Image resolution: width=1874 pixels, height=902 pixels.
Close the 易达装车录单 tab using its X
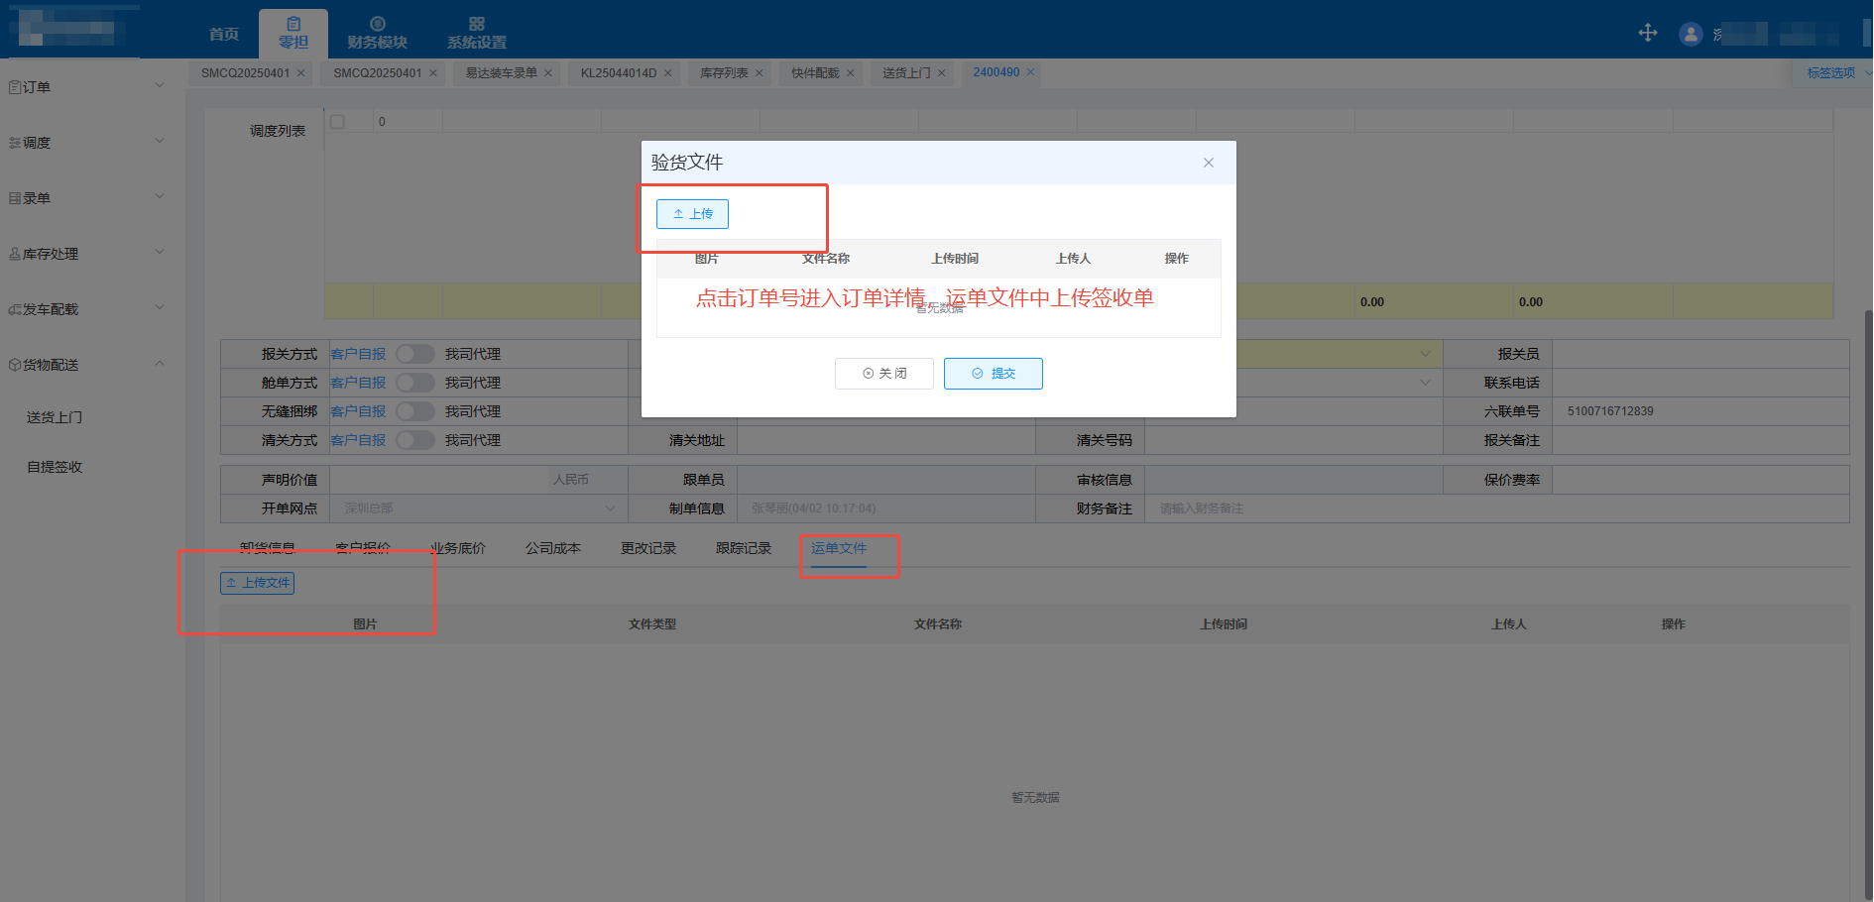point(548,73)
